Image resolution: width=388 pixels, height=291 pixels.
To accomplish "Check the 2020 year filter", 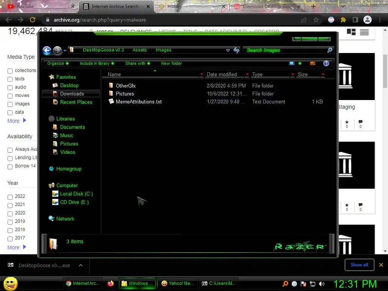I will tap(10, 214).
